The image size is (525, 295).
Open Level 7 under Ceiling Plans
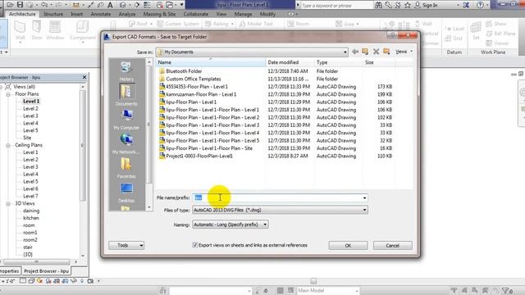(x=30, y=196)
